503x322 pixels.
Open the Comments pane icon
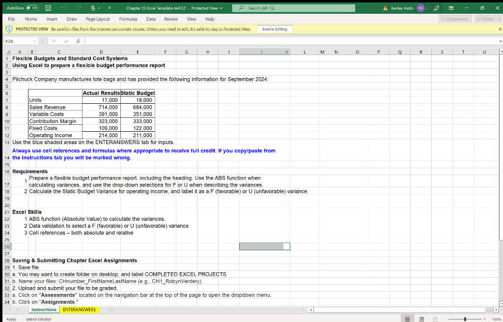click(x=454, y=19)
